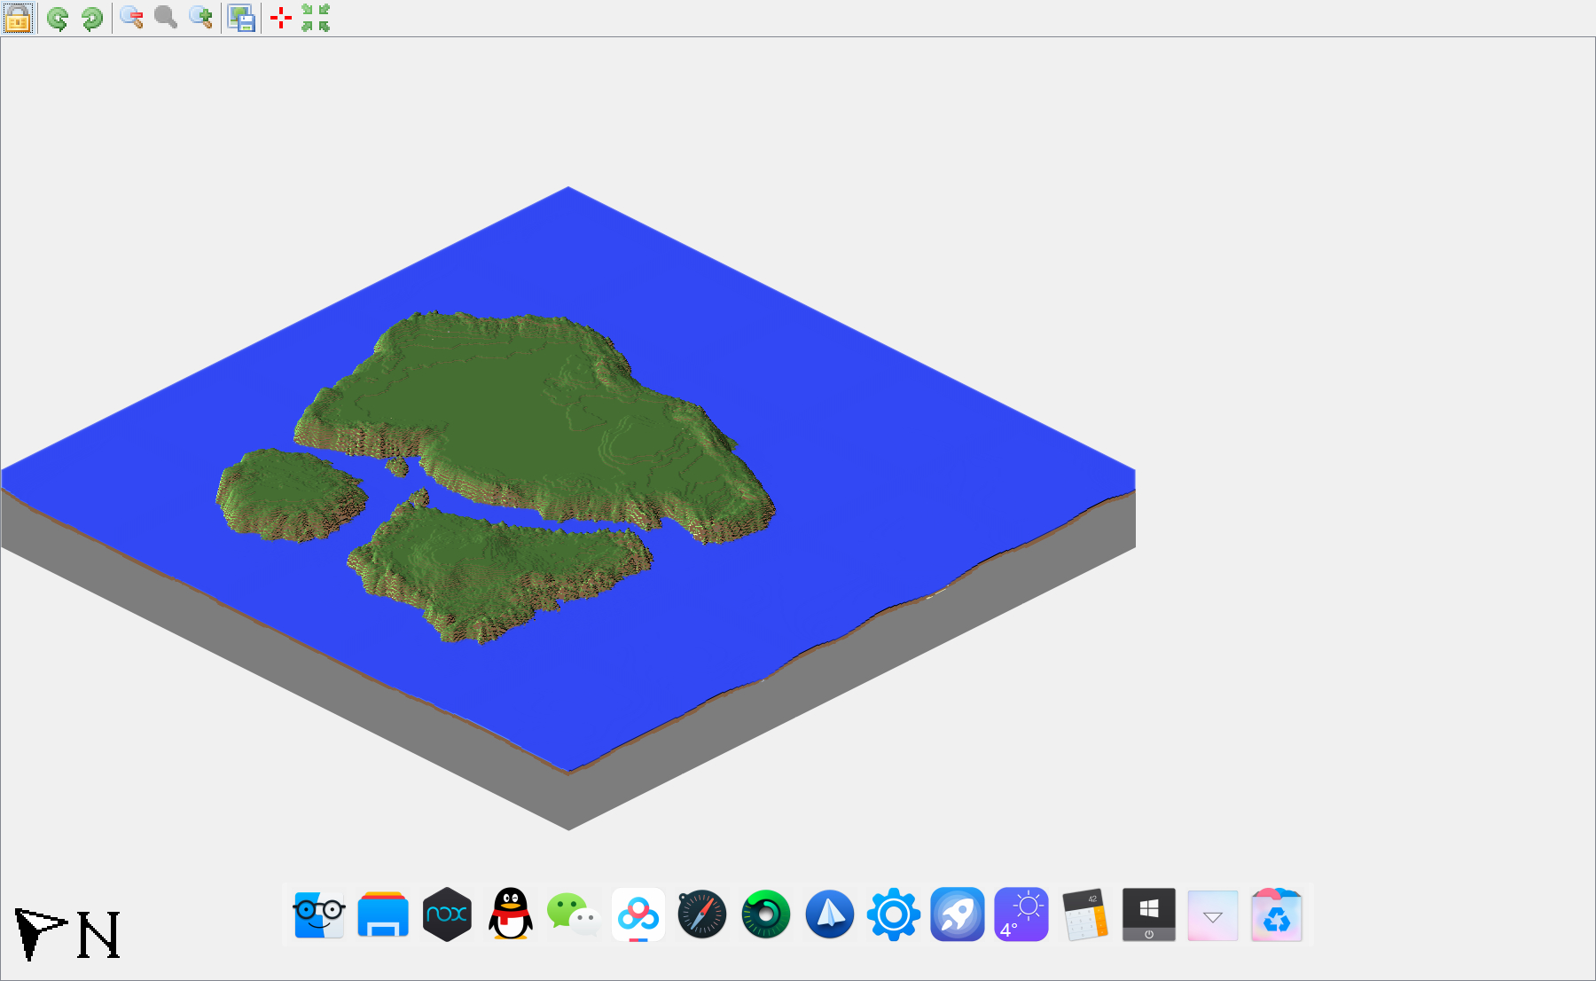Launch the Safari compass browser in the dock
Image resolution: width=1596 pixels, height=981 pixels.
point(702,914)
